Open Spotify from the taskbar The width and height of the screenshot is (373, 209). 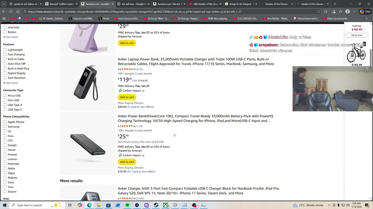tap(127, 205)
